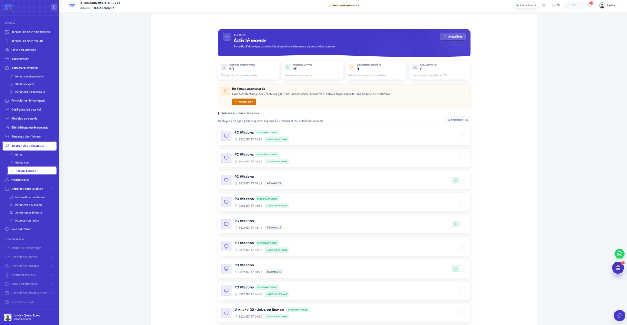
Task: Click the Sessions actives card icon
Action: click(288, 67)
